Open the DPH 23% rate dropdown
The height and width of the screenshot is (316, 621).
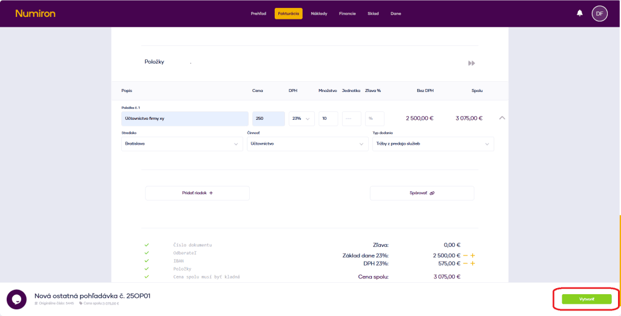pyautogui.click(x=301, y=119)
